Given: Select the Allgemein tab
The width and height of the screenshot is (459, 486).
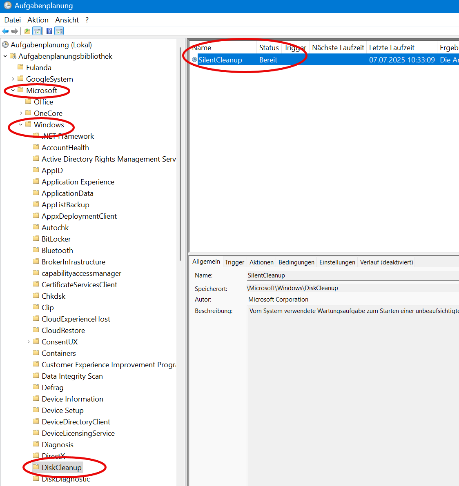Looking at the screenshot, I should click(x=206, y=262).
